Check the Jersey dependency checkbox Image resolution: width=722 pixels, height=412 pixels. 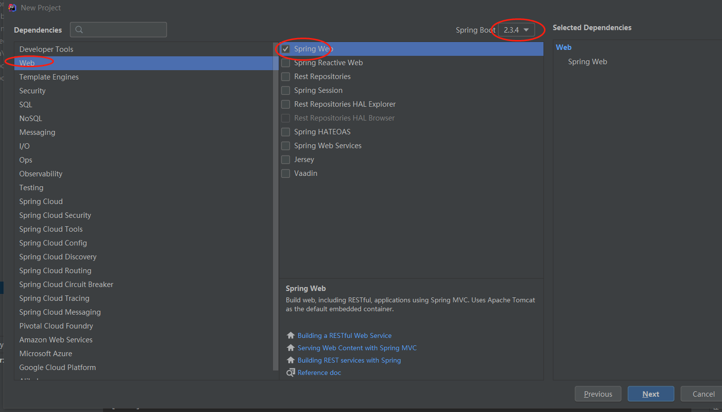coord(286,160)
